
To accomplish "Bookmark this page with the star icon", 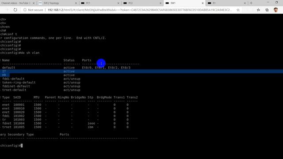I will [238, 10].
